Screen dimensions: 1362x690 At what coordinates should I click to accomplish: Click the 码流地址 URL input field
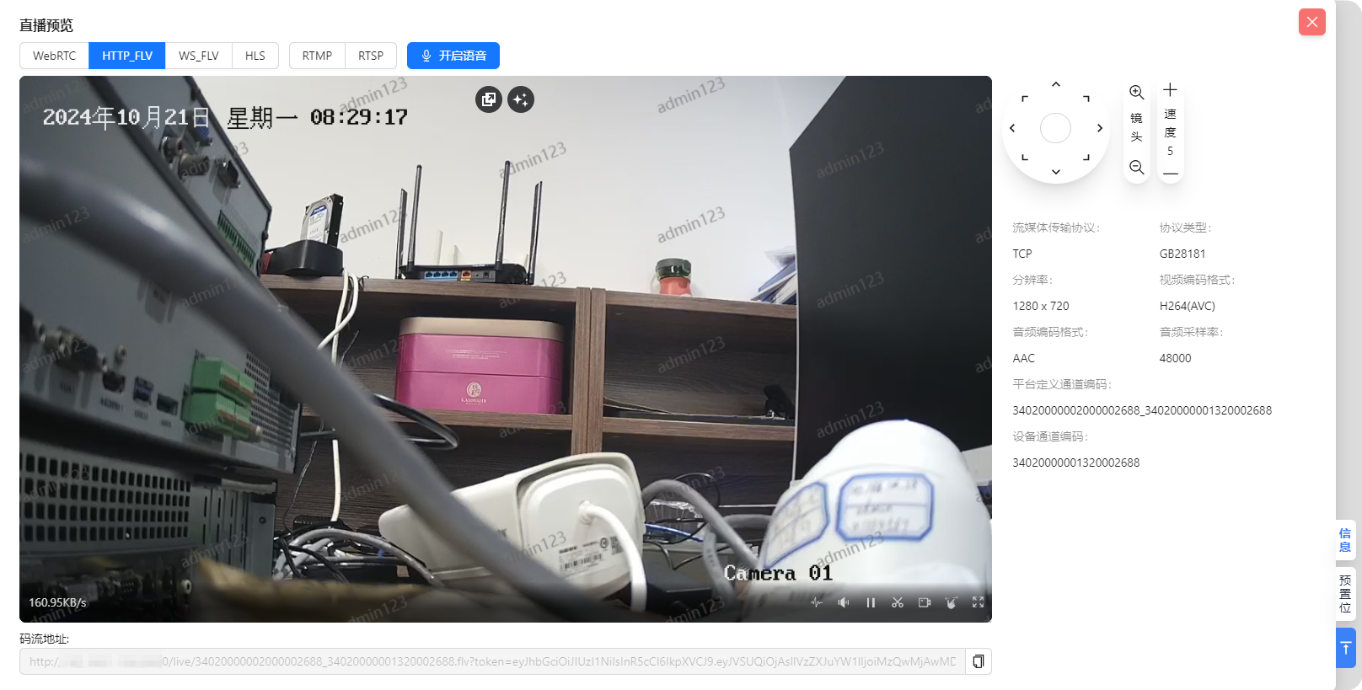[492, 661]
